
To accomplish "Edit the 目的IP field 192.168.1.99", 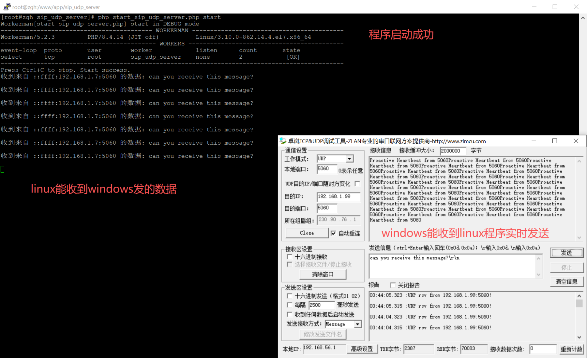I will (x=339, y=196).
